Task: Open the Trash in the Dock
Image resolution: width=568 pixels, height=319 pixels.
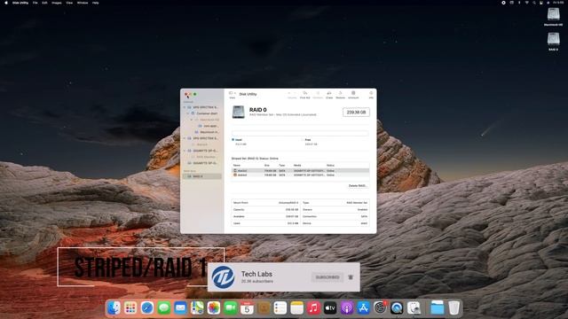Action: (454, 308)
